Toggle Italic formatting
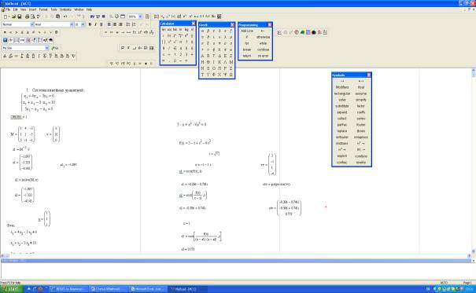Screen dimensions: 476x293 (x=96, y=24)
